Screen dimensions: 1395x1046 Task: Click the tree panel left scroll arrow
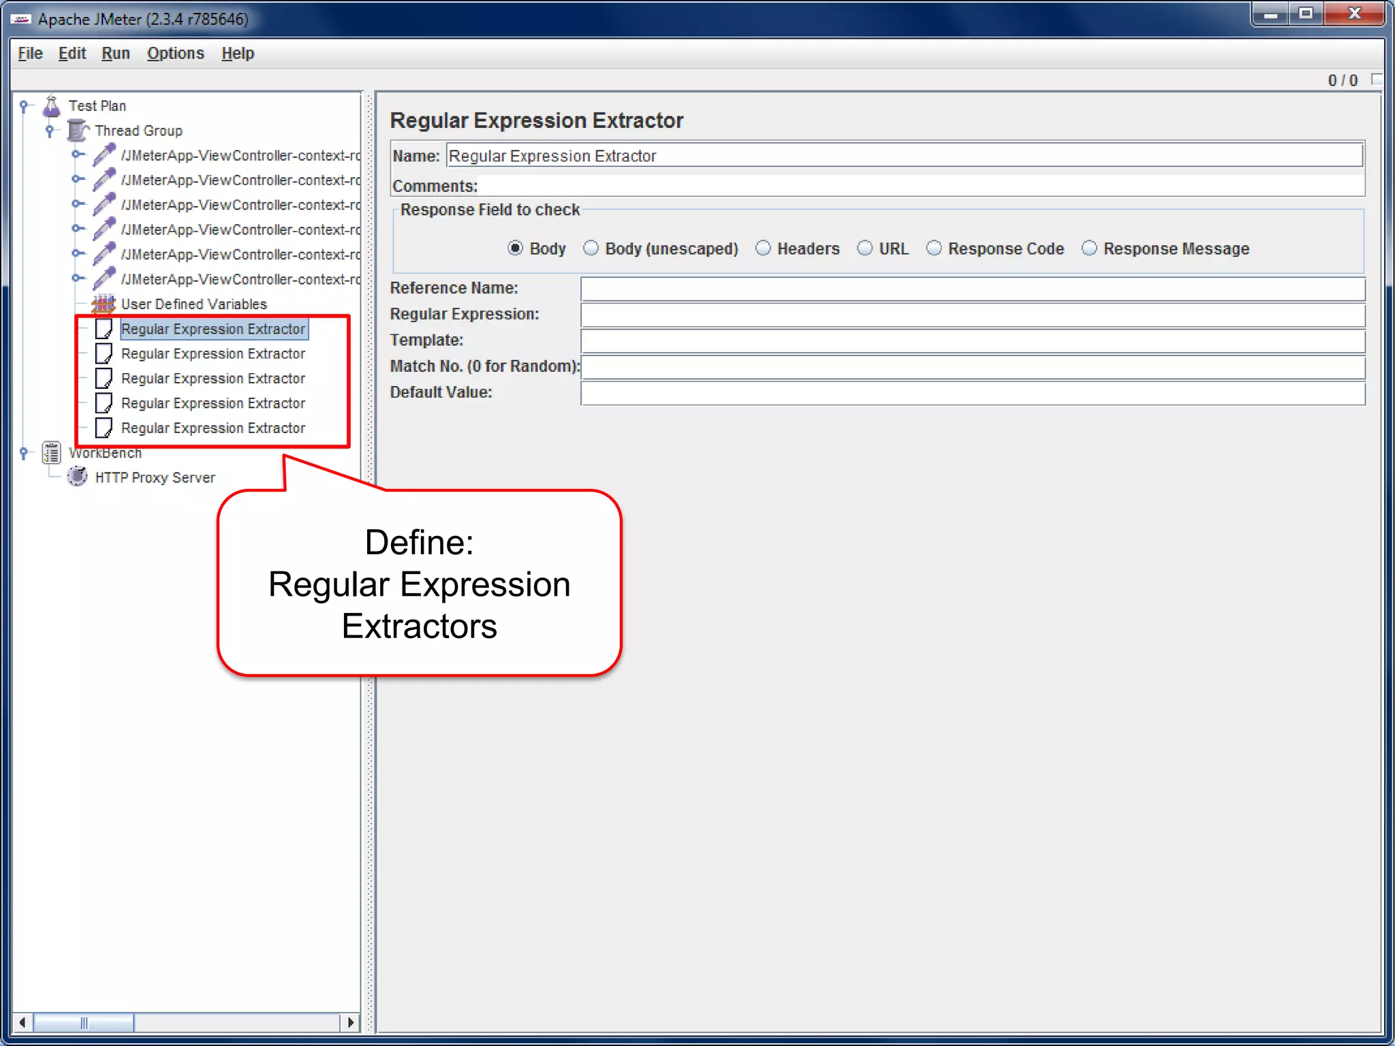[x=22, y=1022]
